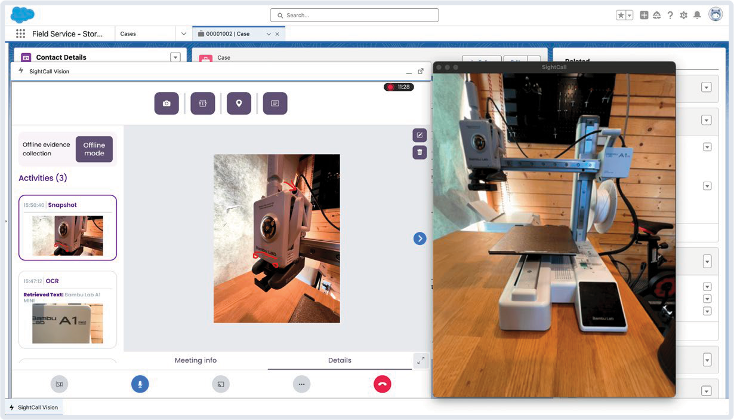Toggle the video camera off button

(x=59, y=384)
